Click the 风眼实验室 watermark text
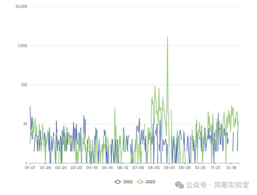 point(231,185)
